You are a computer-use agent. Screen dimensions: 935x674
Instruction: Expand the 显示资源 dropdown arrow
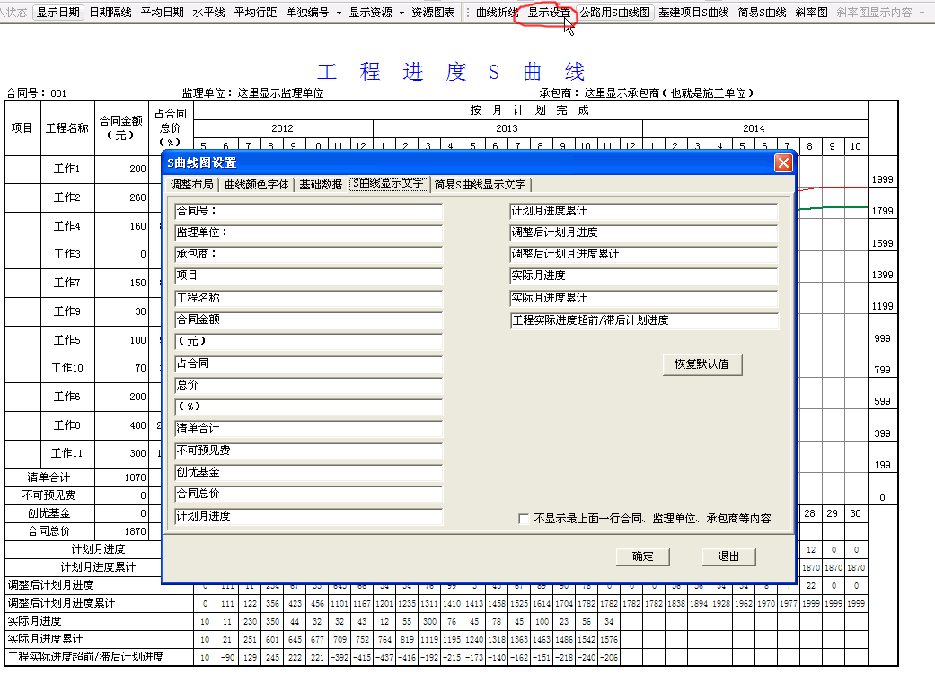[401, 13]
